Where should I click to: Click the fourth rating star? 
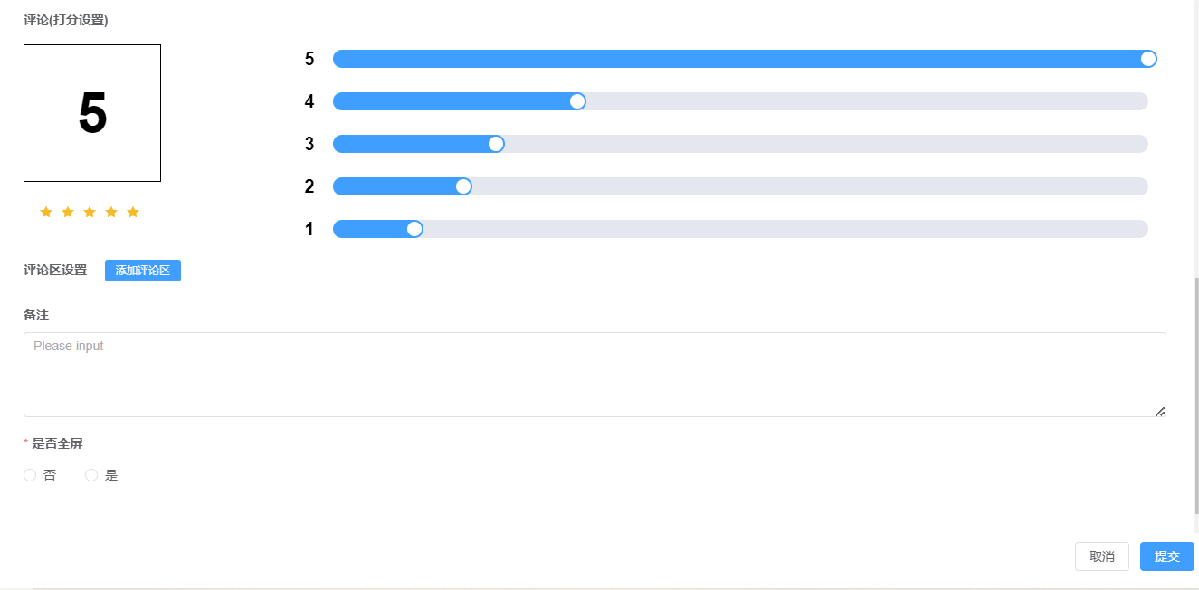[x=111, y=212]
